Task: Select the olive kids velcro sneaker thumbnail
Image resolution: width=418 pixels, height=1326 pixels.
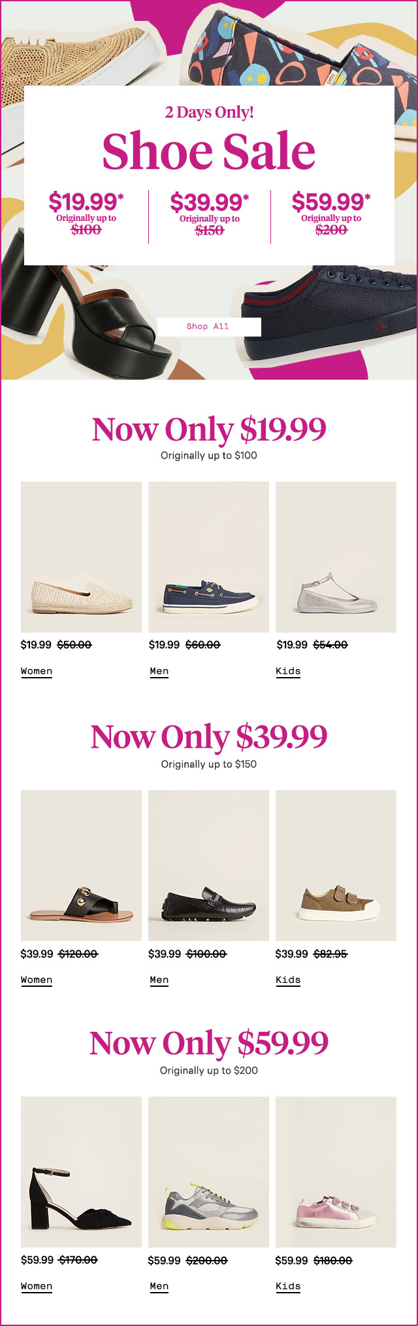Action: coord(336,865)
